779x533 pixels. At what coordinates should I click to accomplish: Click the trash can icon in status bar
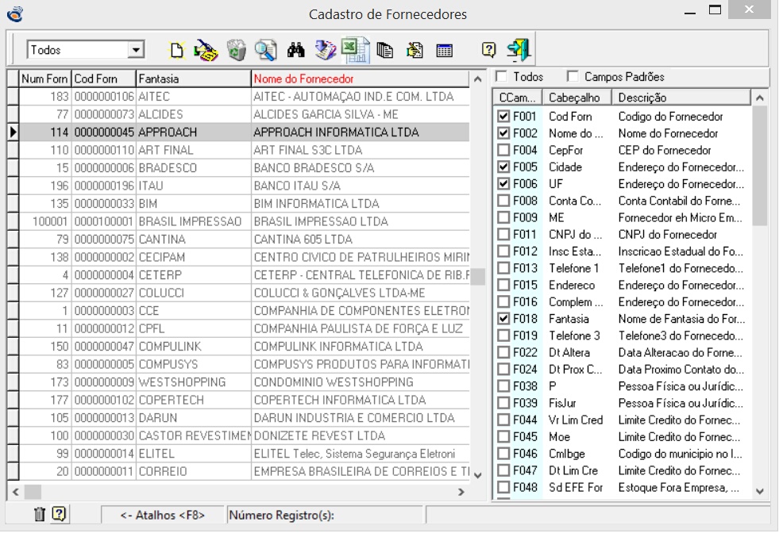[x=39, y=514]
